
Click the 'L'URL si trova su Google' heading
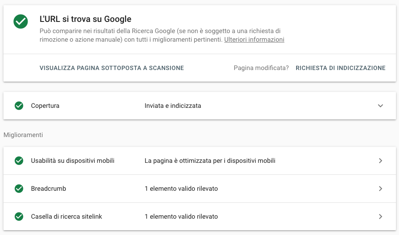85,19
